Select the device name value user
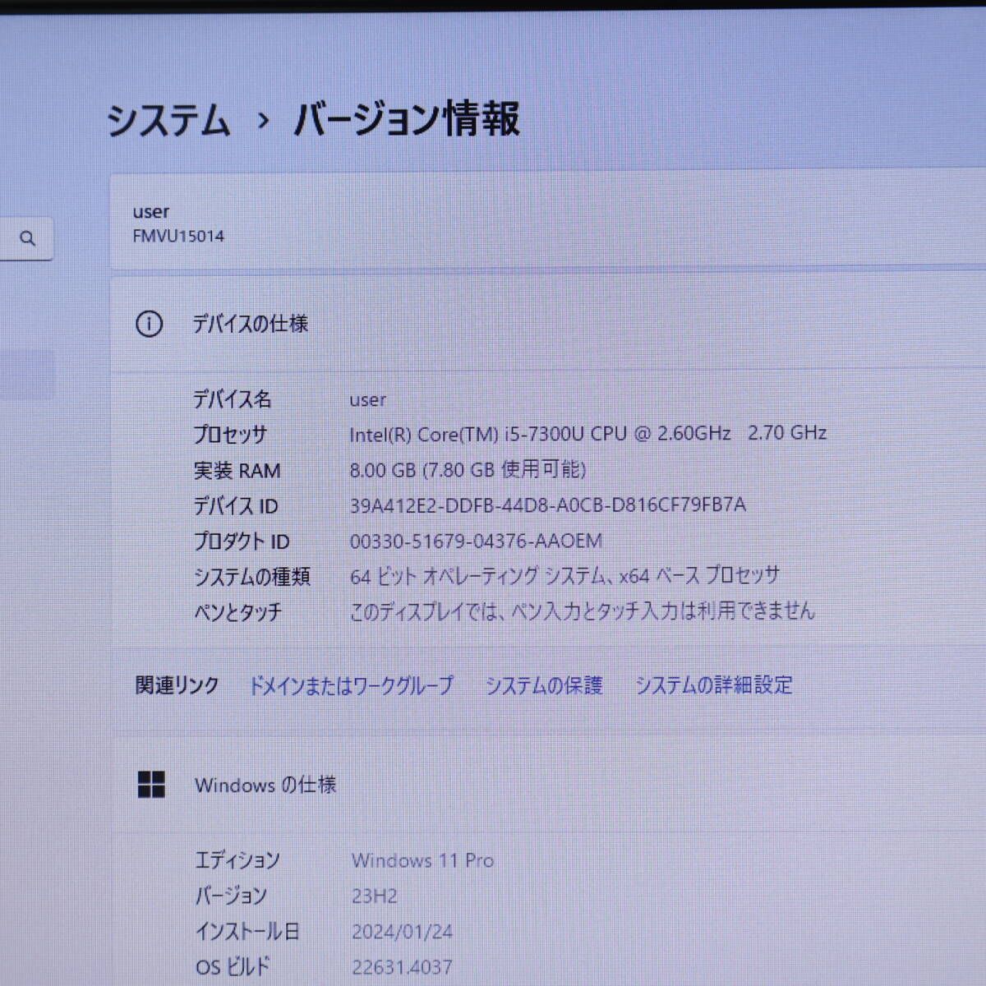Image resolution: width=986 pixels, height=986 pixels. tap(367, 400)
